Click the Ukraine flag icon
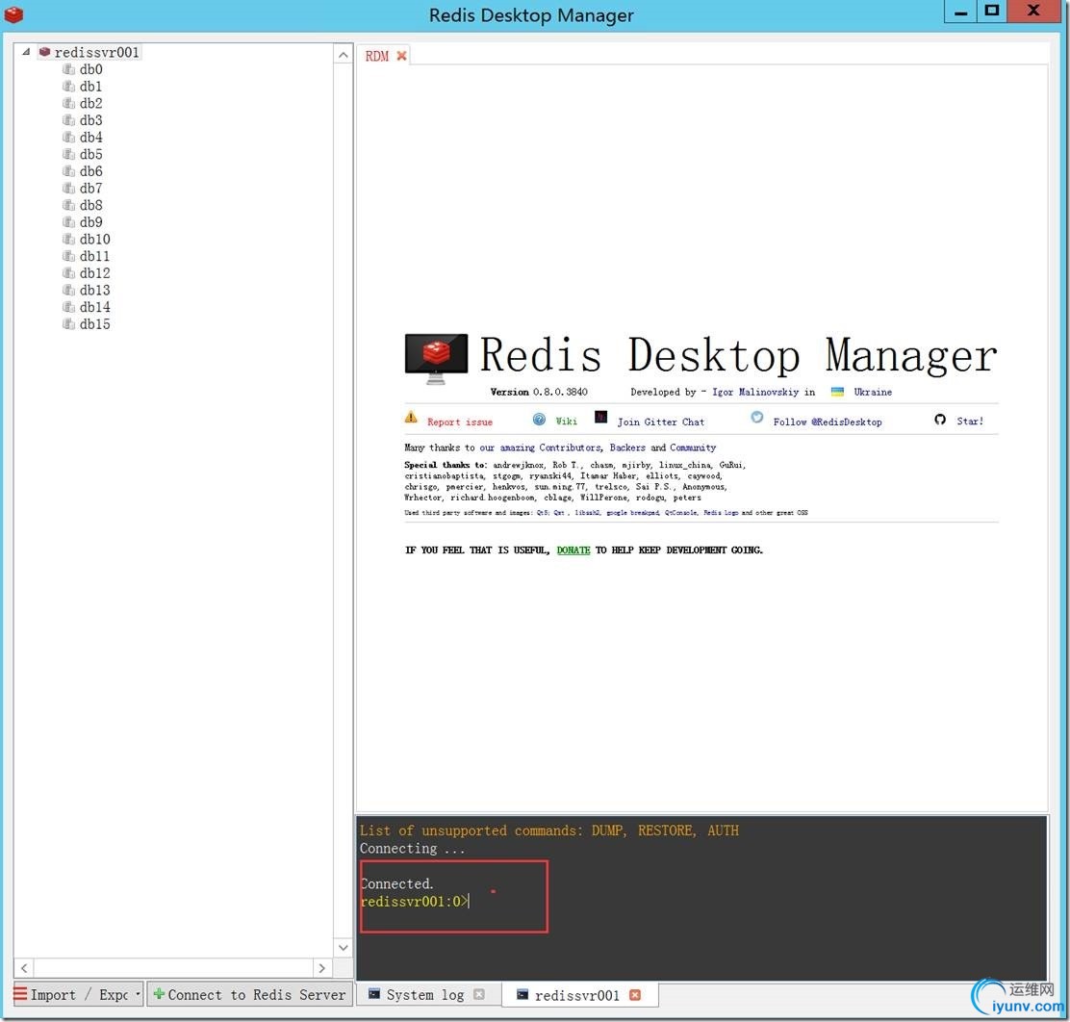 pyautogui.click(x=837, y=392)
